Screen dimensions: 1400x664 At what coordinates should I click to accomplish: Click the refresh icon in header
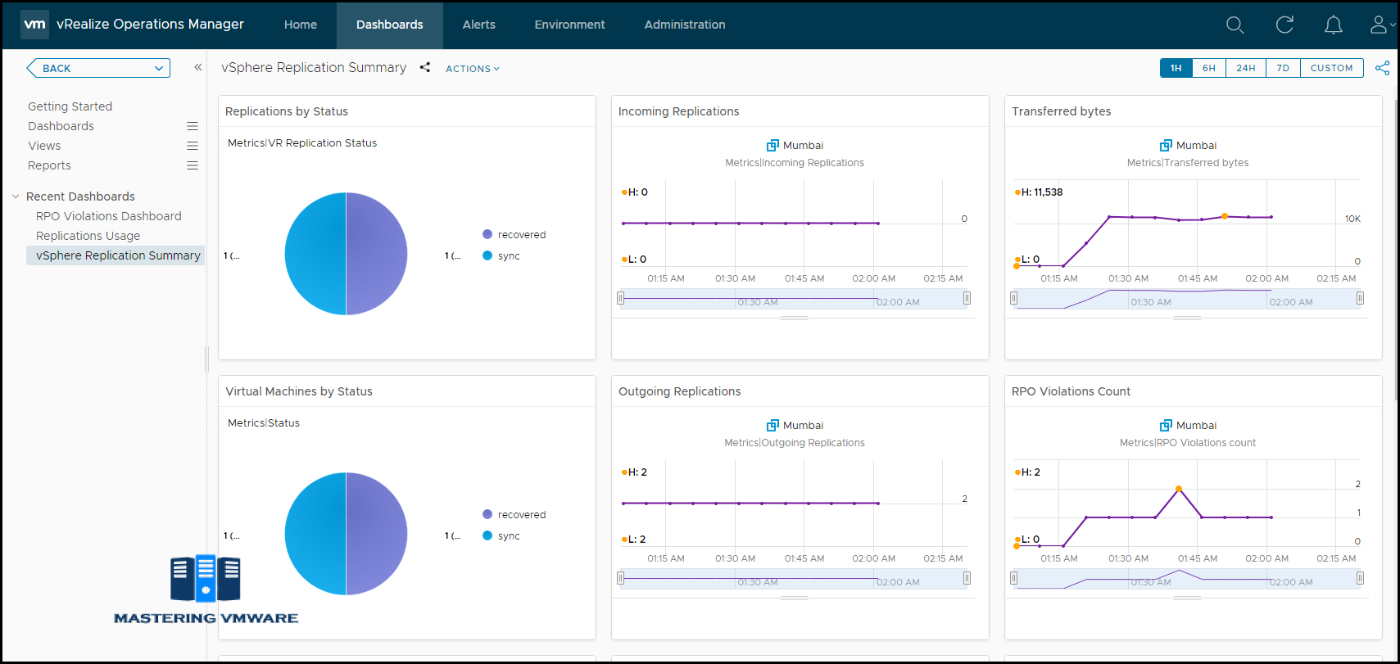[1284, 25]
